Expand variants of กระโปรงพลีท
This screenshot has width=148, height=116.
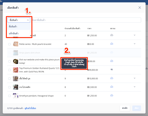pos(134,87)
